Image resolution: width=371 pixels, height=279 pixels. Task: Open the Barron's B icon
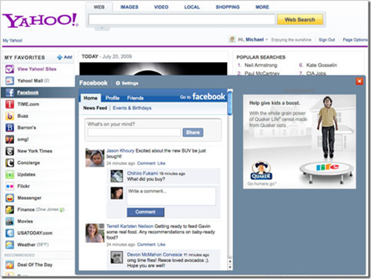click(10, 127)
